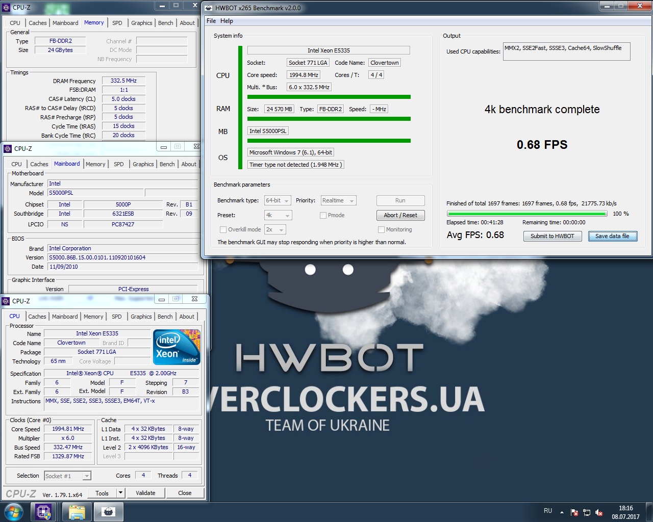Select SPD tab in middle CPU-Z window

click(x=119, y=164)
